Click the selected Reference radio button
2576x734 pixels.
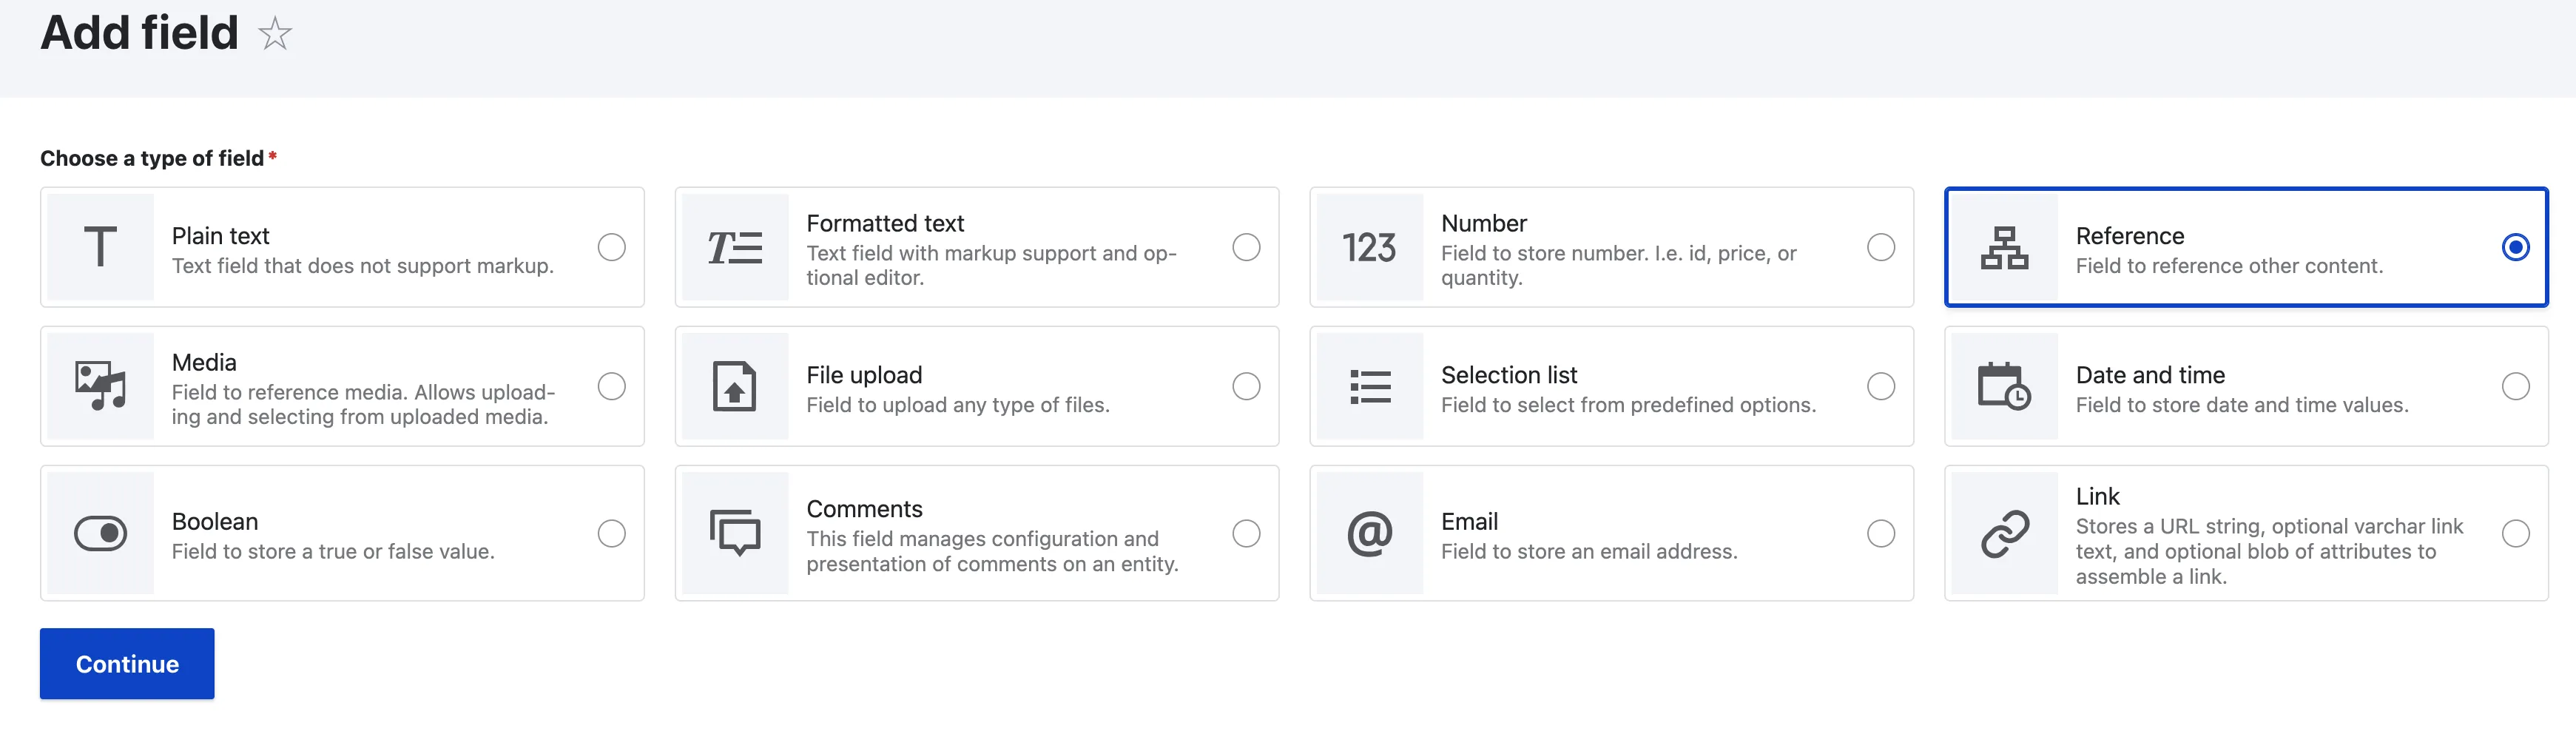2515,247
